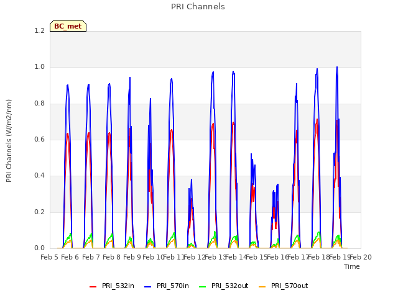Click the 1.2 y-axis tick label
Image resolution: width=398 pixels, height=298 pixels.
coord(39,30)
